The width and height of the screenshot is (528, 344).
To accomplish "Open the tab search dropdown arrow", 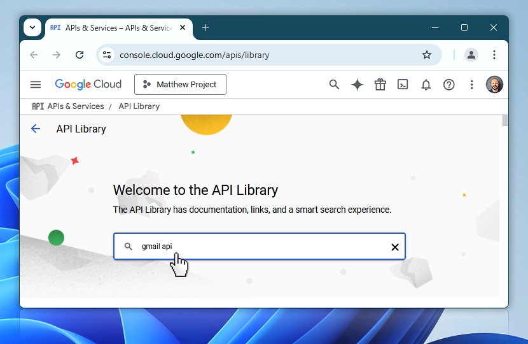I will tap(32, 27).
